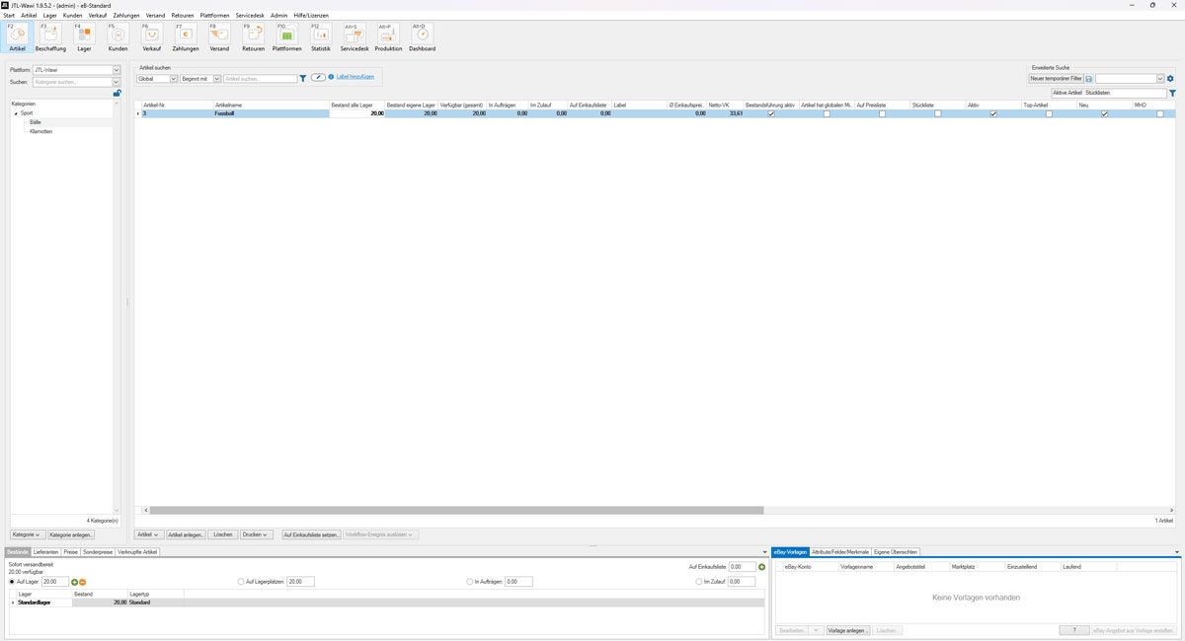Image resolution: width=1185 pixels, height=641 pixels.
Task: Click the filter funnel next to article search
Action: click(303, 78)
